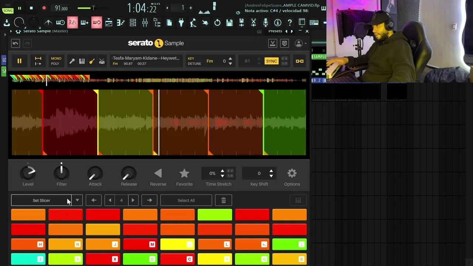Open the Presets menu in plugin header
Image resolution: width=473 pixels, height=266 pixels.
[x=275, y=31]
